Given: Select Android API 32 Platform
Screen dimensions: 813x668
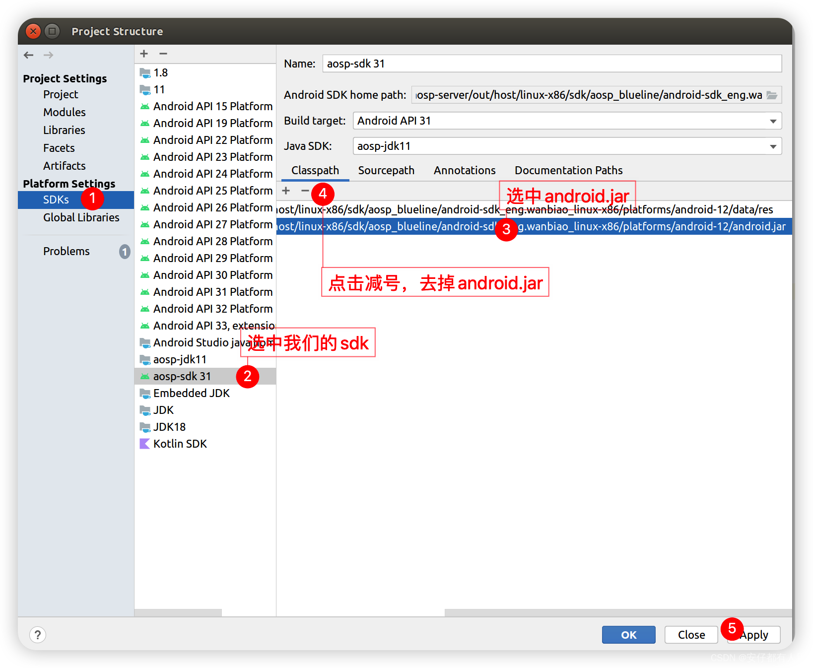Looking at the screenshot, I should (x=205, y=309).
